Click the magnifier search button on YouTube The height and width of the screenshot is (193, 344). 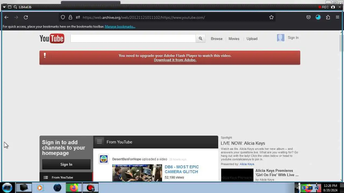(x=200, y=39)
